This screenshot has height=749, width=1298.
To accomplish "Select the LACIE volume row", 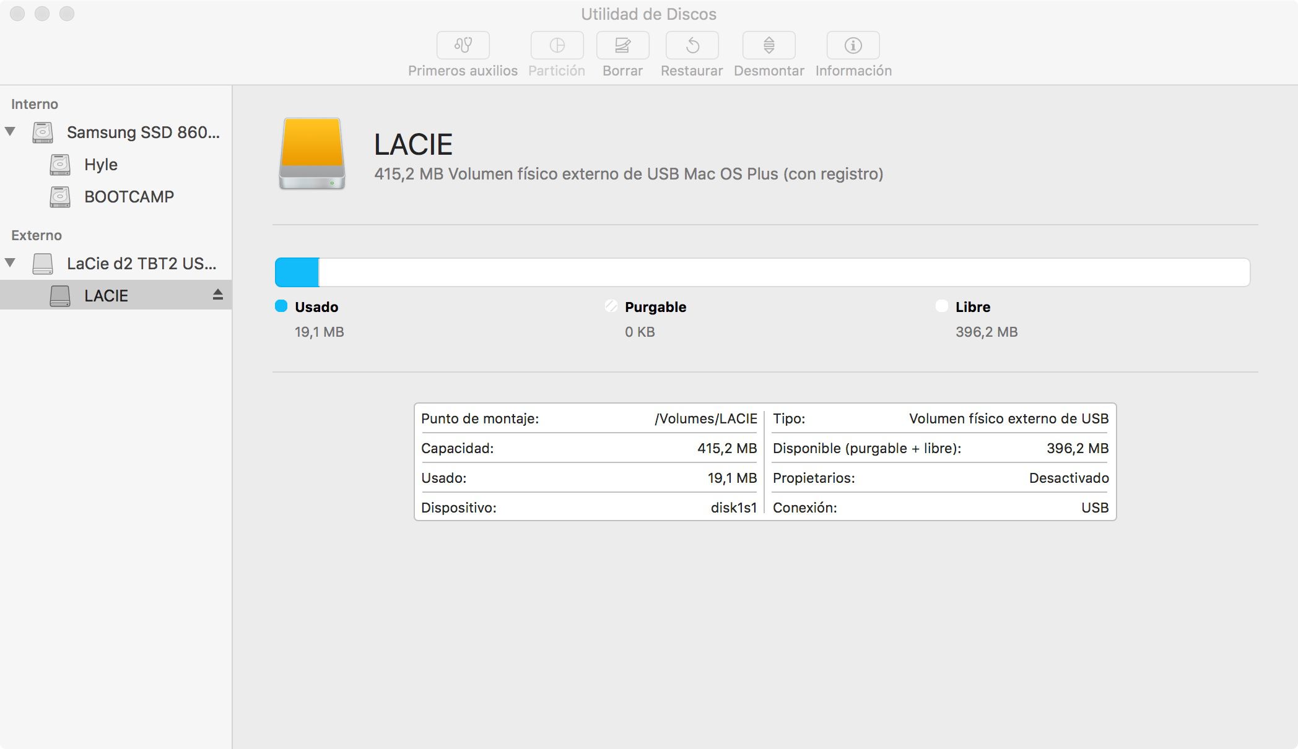I will pos(116,295).
